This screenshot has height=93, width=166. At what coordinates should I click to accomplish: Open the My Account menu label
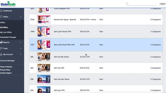(8, 55)
